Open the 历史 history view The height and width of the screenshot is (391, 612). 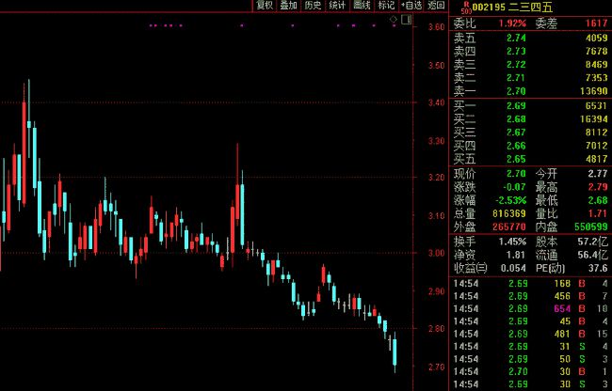coord(313,6)
